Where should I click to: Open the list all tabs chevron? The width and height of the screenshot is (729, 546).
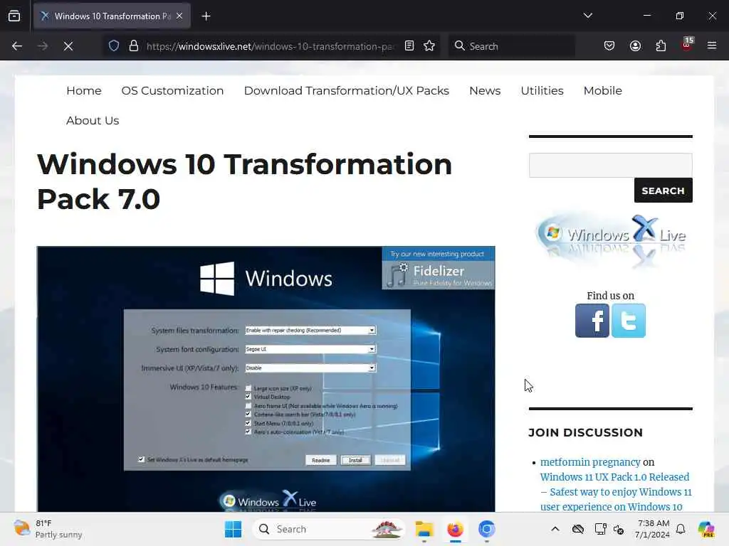point(587,16)
